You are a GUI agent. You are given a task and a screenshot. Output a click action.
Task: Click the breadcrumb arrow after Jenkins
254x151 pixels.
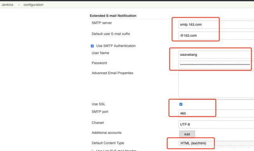[x=19, y=5]
